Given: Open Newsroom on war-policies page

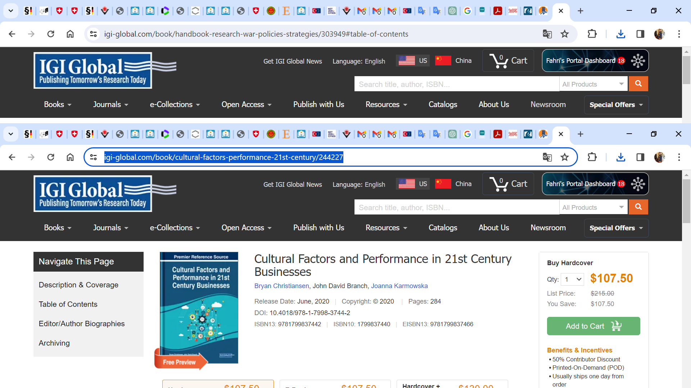Looking at the screenshot, I should click(548, 105).
